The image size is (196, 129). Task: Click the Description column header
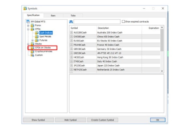click(119, 28)
